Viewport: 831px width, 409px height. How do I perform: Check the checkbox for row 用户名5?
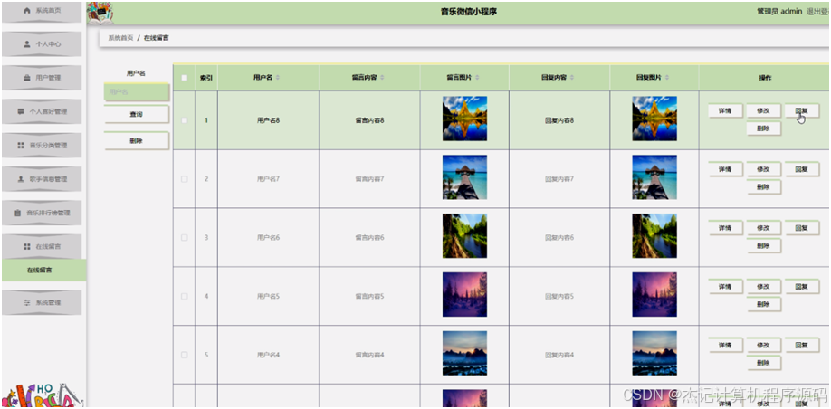pyautogui.click(x=185, y=296)
